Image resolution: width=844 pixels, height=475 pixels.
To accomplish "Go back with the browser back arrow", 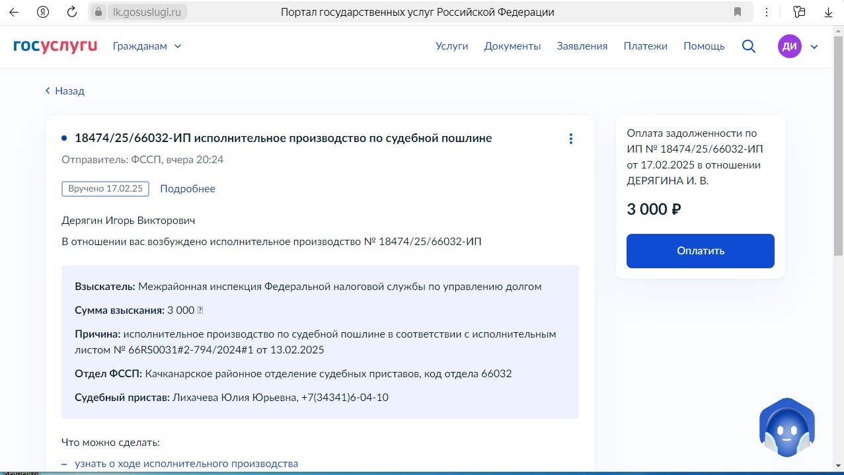I will (15, 12).
